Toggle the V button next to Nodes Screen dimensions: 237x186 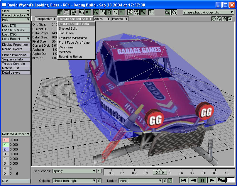170,181
